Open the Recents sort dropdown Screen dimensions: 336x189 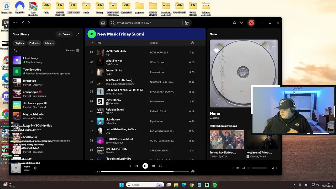click(x=72, y=50)
